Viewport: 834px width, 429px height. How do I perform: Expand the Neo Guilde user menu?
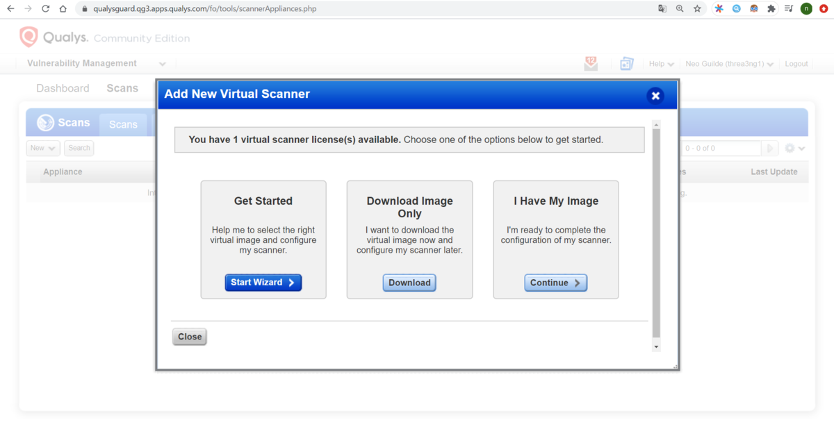[x=730, y=64]
